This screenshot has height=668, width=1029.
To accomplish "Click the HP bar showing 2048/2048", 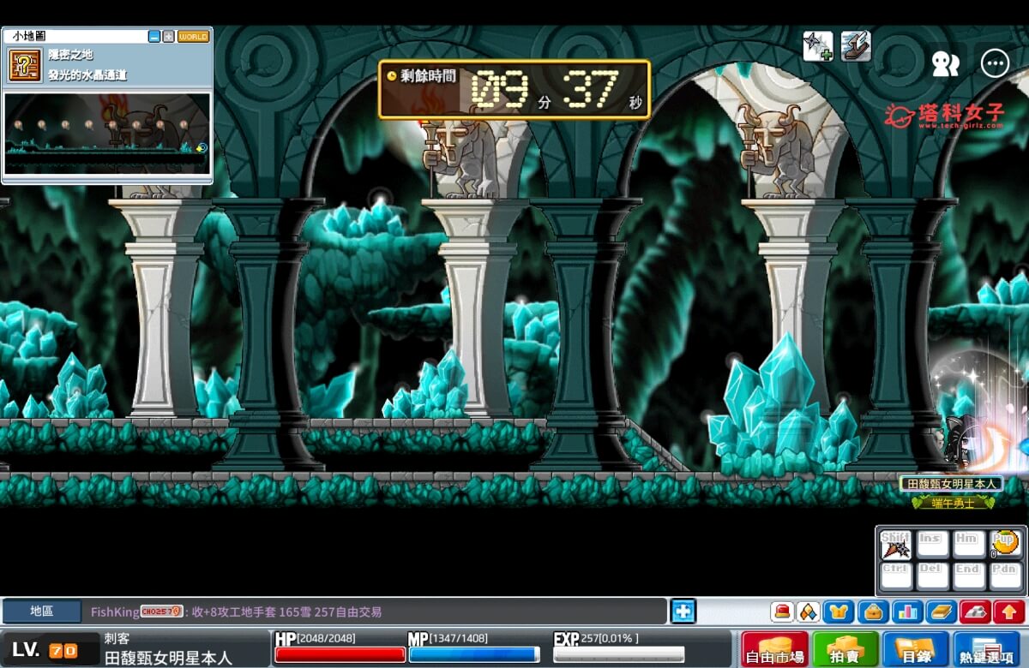I will 340,655.
